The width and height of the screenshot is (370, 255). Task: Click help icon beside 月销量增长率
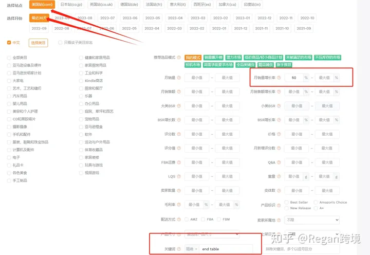click(x=278, y=78)
